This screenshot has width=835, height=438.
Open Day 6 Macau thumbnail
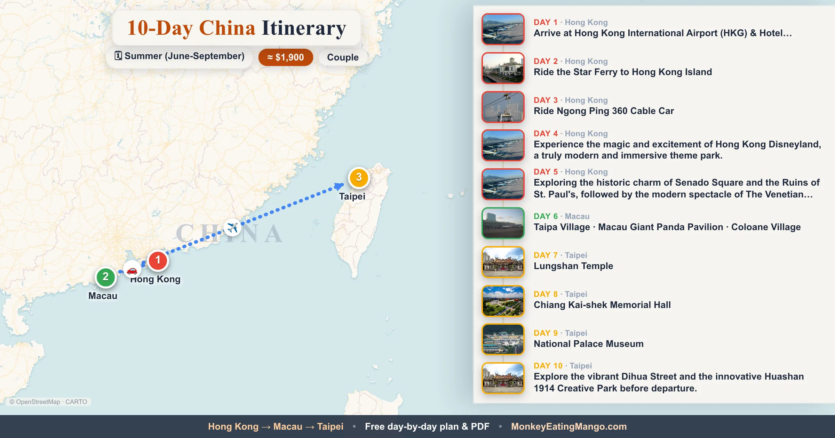tap(503, 223)
